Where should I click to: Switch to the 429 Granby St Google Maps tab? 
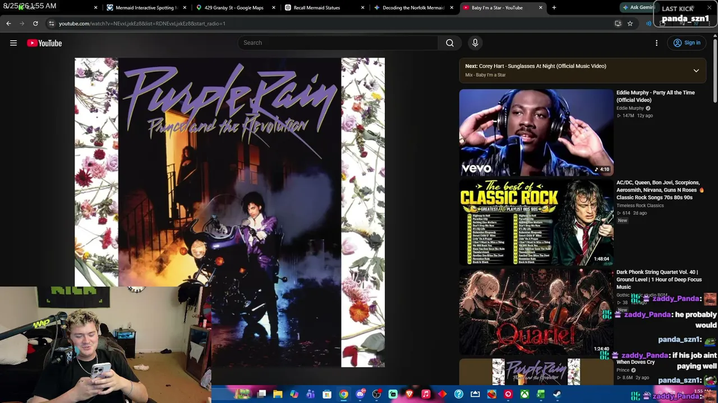click(234, 8)
